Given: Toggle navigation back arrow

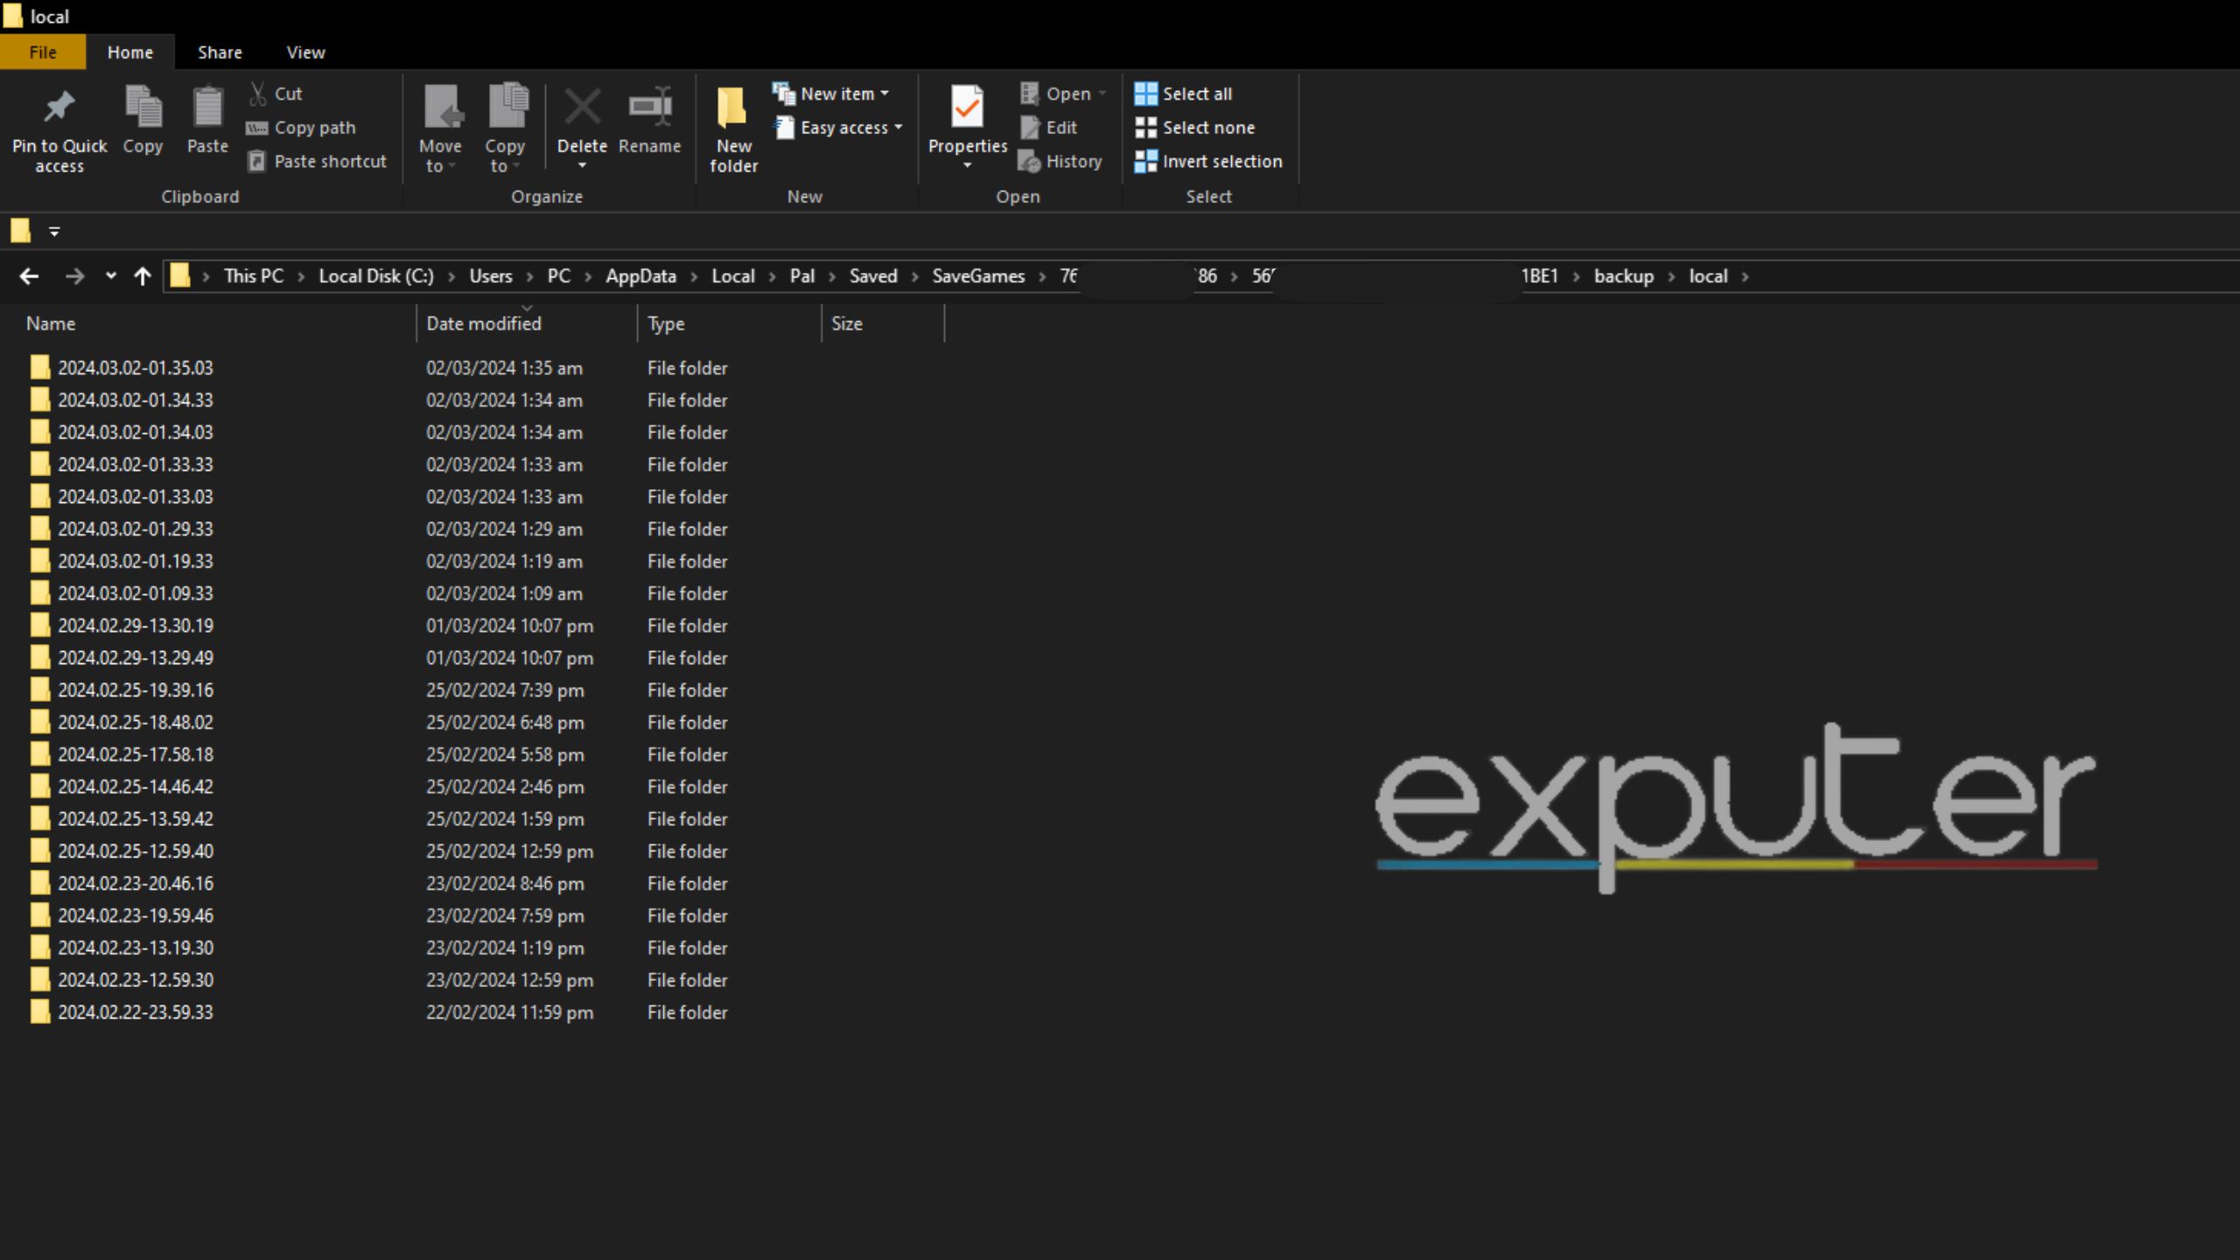Looking at the screenshot, I should (x=28, y=276).
